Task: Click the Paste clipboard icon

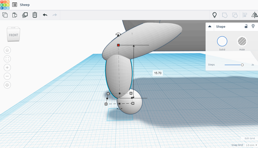Action: pyautogui.click(x=15, y=15)
